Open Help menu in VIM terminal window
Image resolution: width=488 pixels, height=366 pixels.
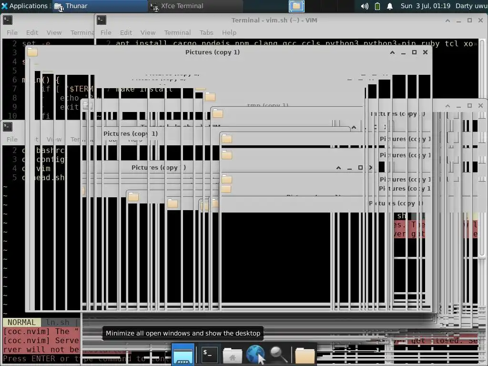tap(229, 32)
